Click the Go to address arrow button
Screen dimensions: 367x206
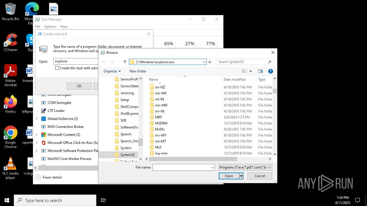pos(210,62)
